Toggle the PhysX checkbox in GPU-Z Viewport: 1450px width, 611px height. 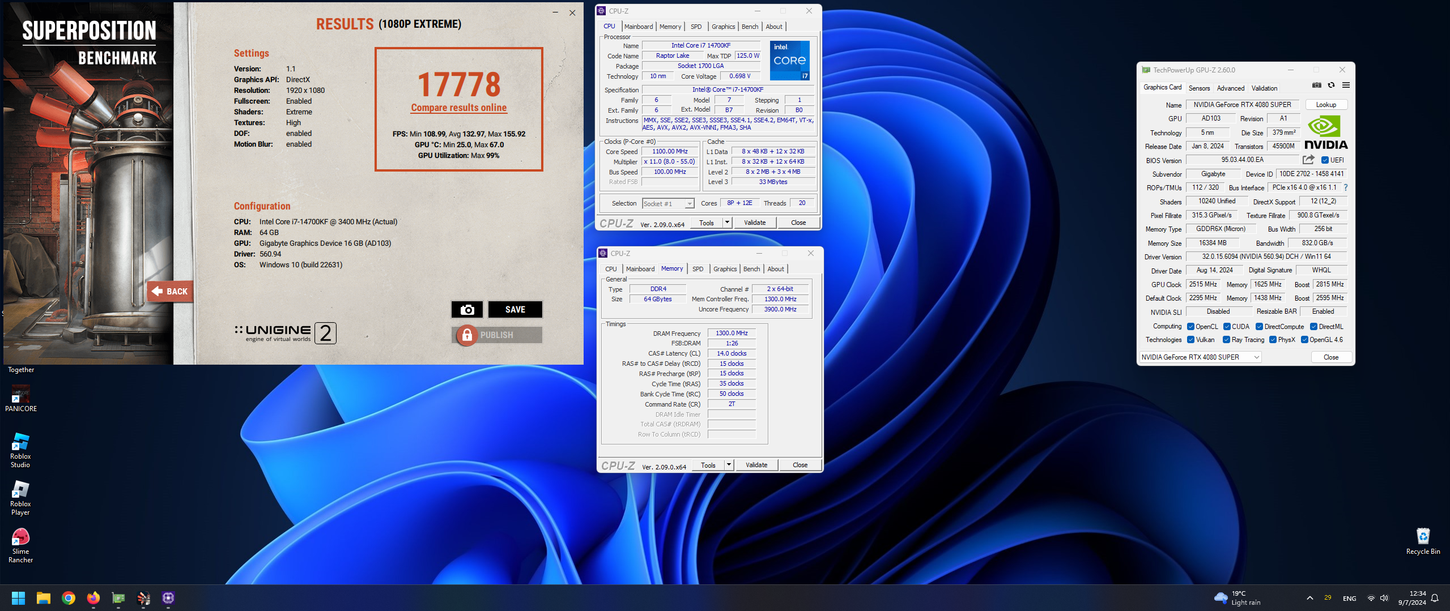coord(1273,340)
